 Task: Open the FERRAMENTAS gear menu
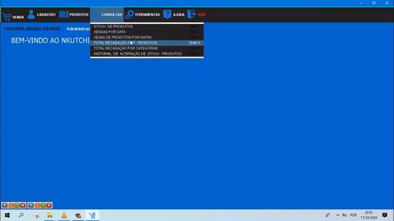(142, 15)
